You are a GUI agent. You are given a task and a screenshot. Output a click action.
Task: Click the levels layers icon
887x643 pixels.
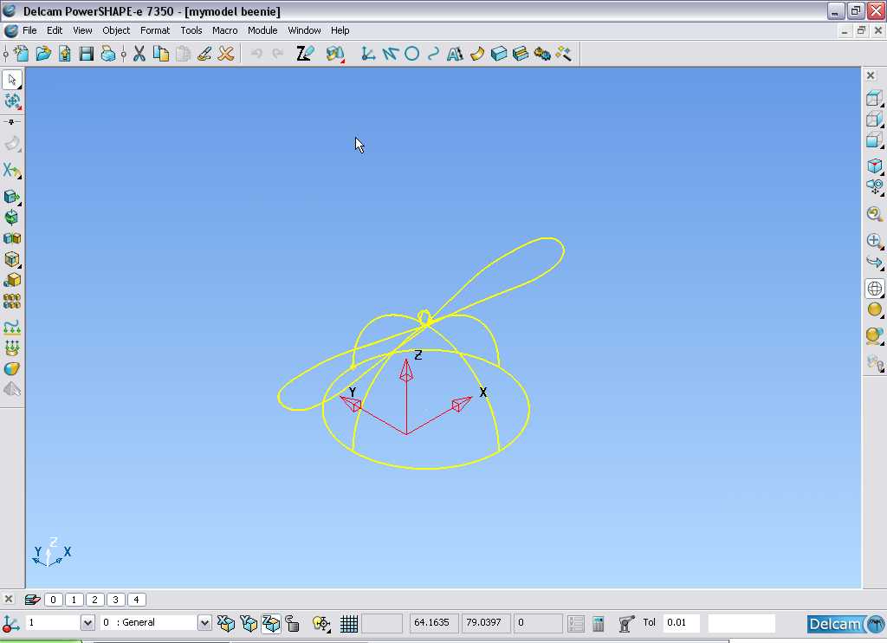(32, 600)
